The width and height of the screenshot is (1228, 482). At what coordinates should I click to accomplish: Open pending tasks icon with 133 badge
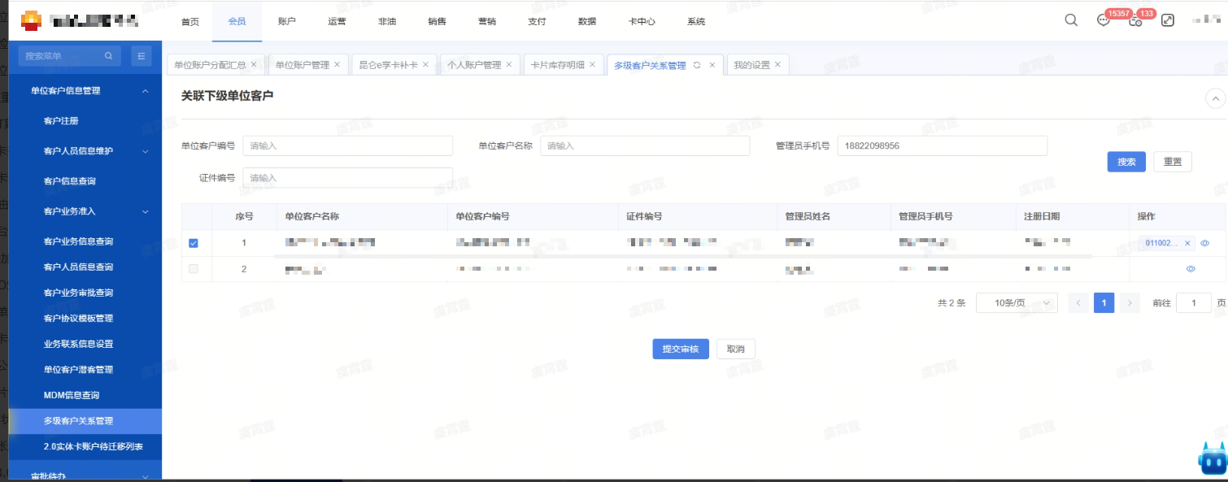pos(1135,21)
